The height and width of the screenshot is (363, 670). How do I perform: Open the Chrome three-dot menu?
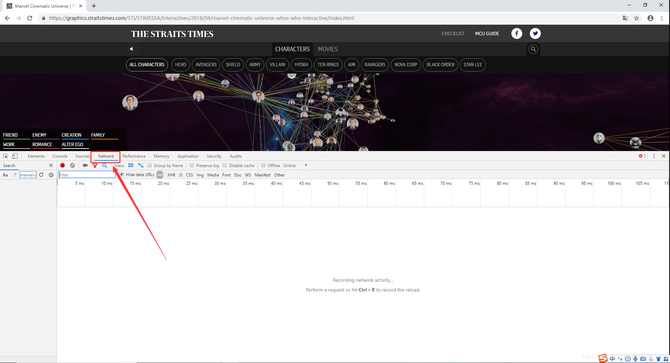coord(662,18)
